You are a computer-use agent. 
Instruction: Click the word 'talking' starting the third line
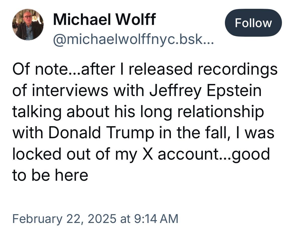point(37,112)
